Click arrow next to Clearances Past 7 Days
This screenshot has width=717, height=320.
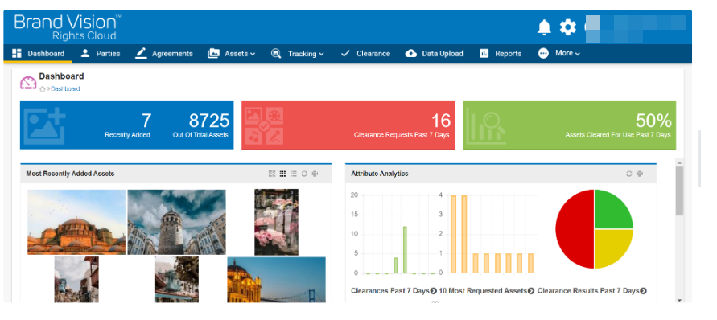[434, 291]
